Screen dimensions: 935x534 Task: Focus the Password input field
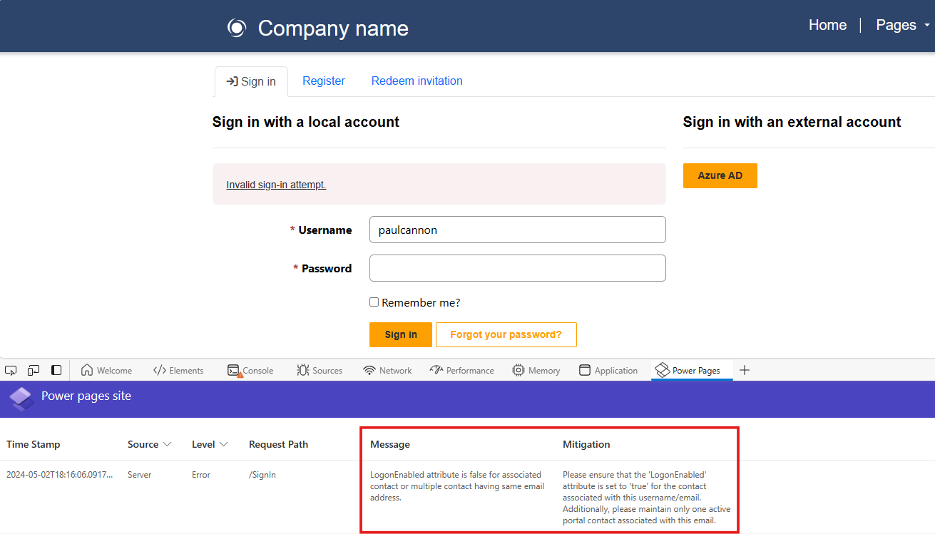click(x=517, y=268)
